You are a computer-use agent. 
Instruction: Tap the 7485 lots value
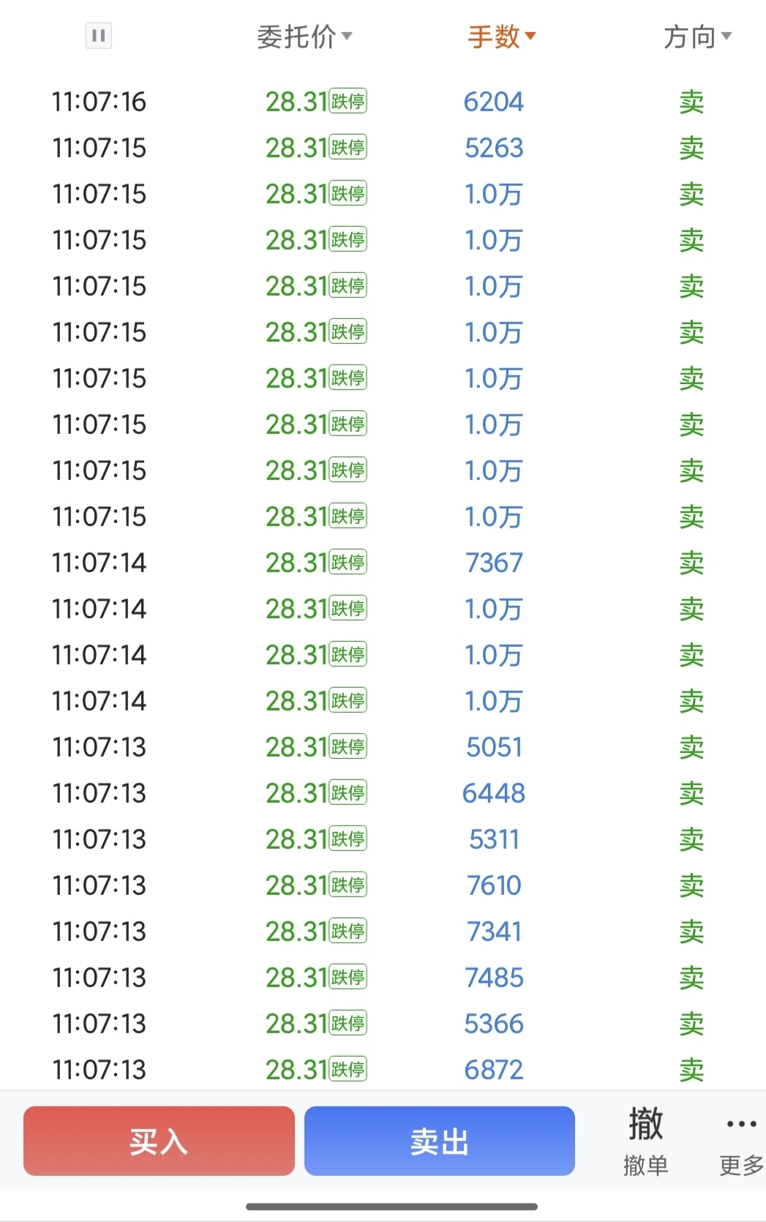[x=494, y=978]
